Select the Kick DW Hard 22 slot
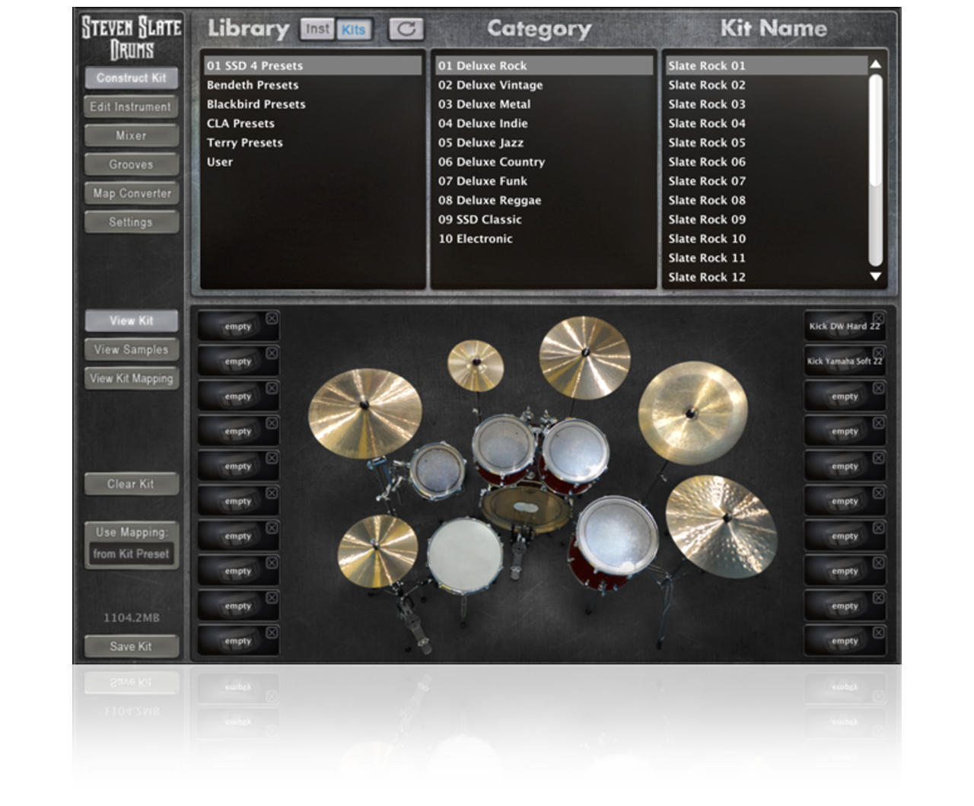 [x=843, y=327]
